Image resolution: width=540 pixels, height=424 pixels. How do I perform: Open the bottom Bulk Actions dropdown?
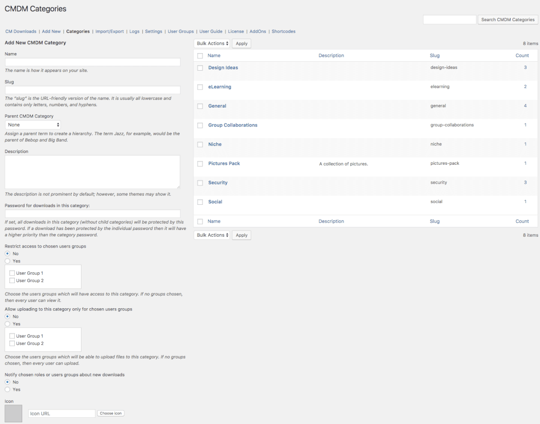point(212,235)
